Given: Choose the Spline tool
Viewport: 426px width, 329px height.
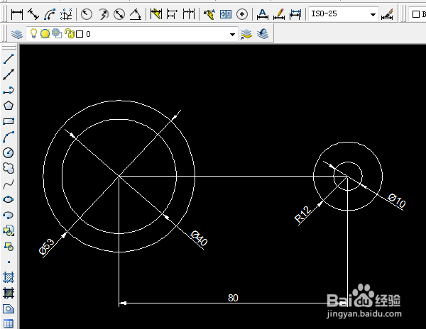Looking at the screenshot, I should 9,184.
